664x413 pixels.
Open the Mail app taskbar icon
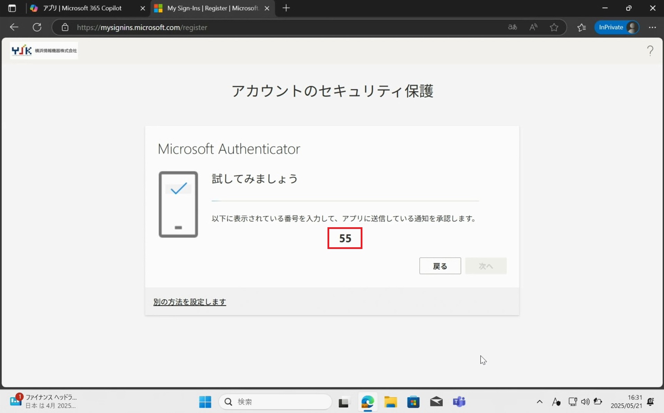[436, 402]
